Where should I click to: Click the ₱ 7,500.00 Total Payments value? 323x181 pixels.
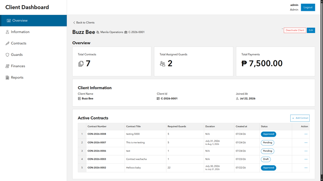[x=262, y=64]
